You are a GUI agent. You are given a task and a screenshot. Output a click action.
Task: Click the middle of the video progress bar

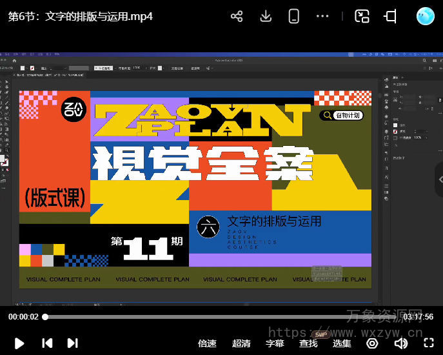tap(221, 317)
